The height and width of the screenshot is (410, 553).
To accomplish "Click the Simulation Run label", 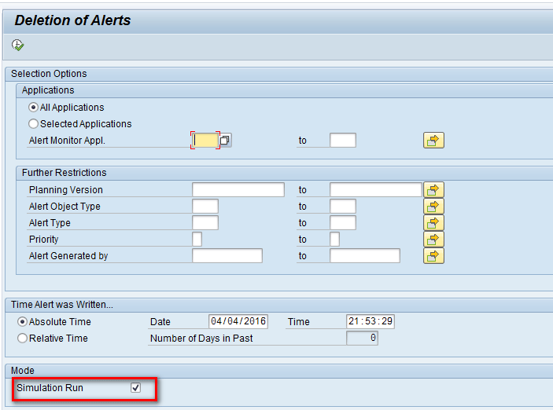I will pyautogui.click(x=50, y=388).
